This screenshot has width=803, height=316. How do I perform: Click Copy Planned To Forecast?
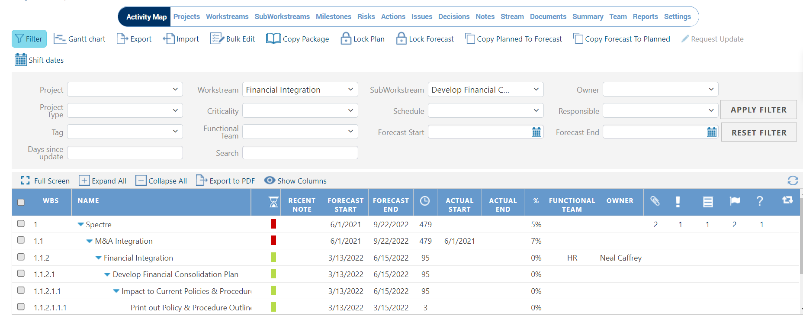514,39
